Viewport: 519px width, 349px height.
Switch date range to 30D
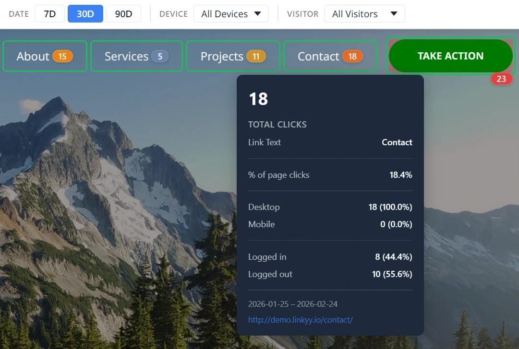click(85, 14)
